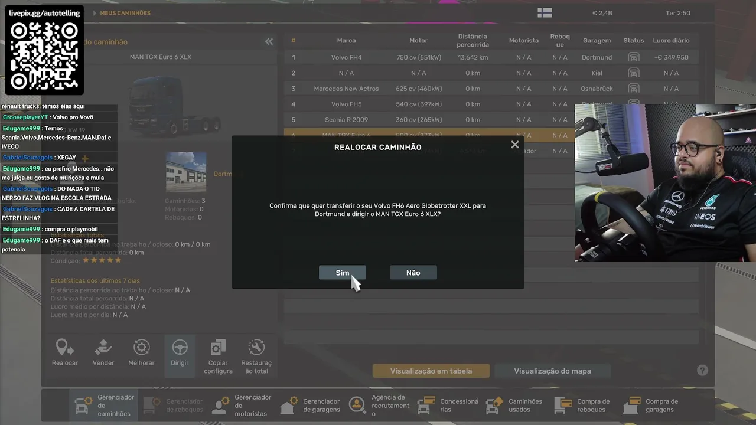Sort by Distância percorrida column
This screenshot has height=425, width=756.
(472, 41)
